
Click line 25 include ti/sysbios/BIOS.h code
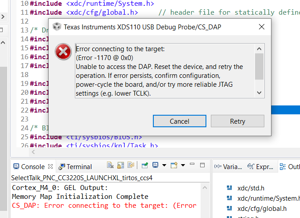pos(86,137)
